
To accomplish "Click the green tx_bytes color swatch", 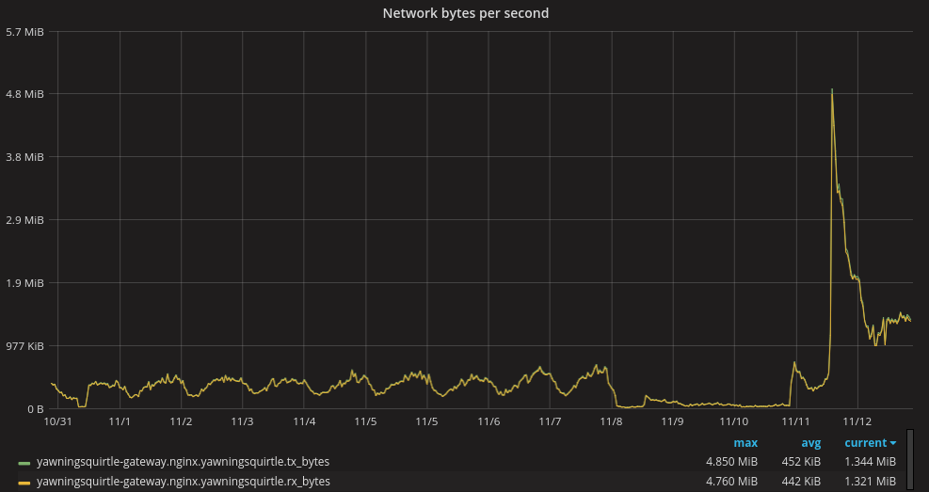I will coord(24,463).
